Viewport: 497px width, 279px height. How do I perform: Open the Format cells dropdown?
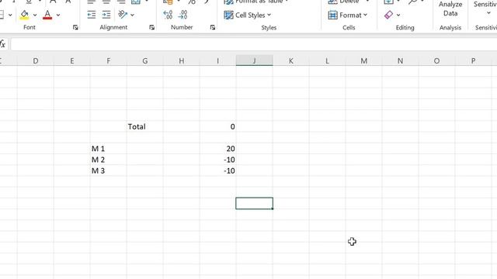tap(347, 15)
